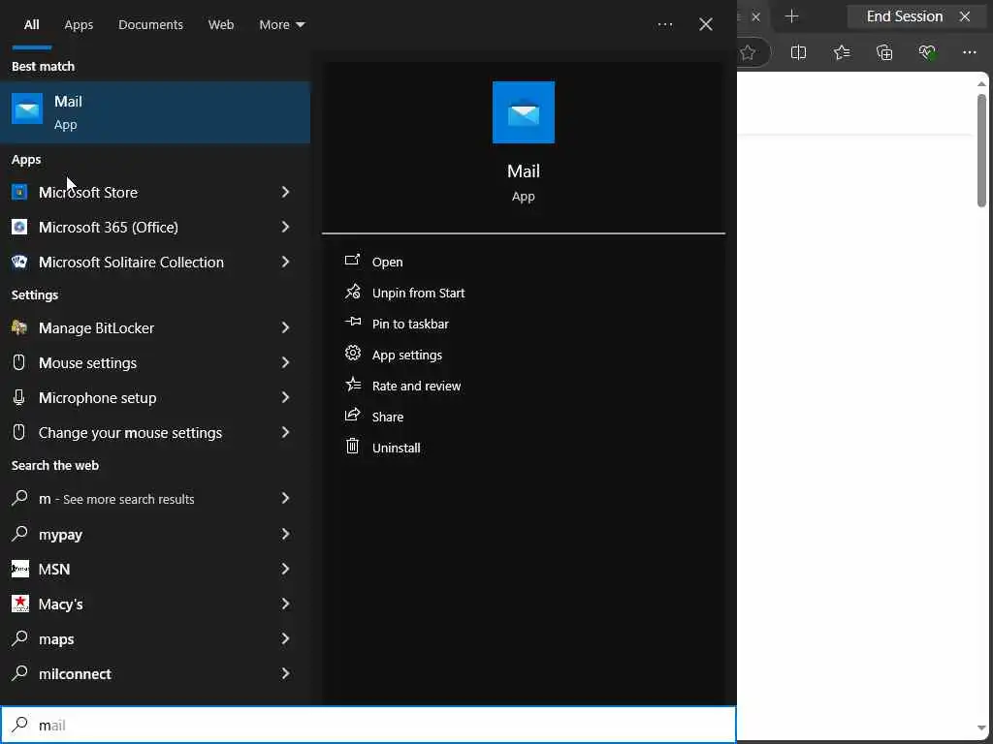Expand the mypay web result arrow
Screen dimensions: 993x744
click(286, 534)
